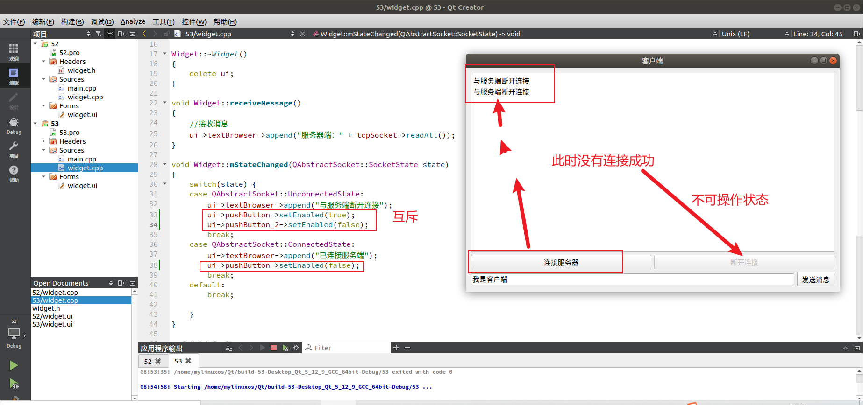The height and width of the screenshot is (405, 863).
Task: Close the 52 output tab with its X
Action: tap(158, 361)
